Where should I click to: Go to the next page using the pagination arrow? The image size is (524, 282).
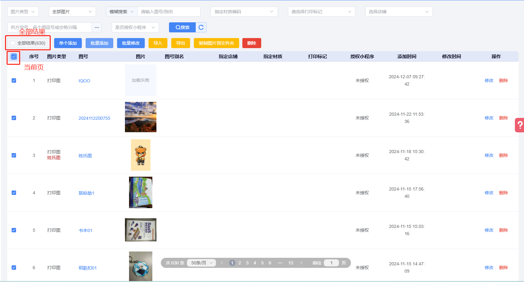(301, 263)
